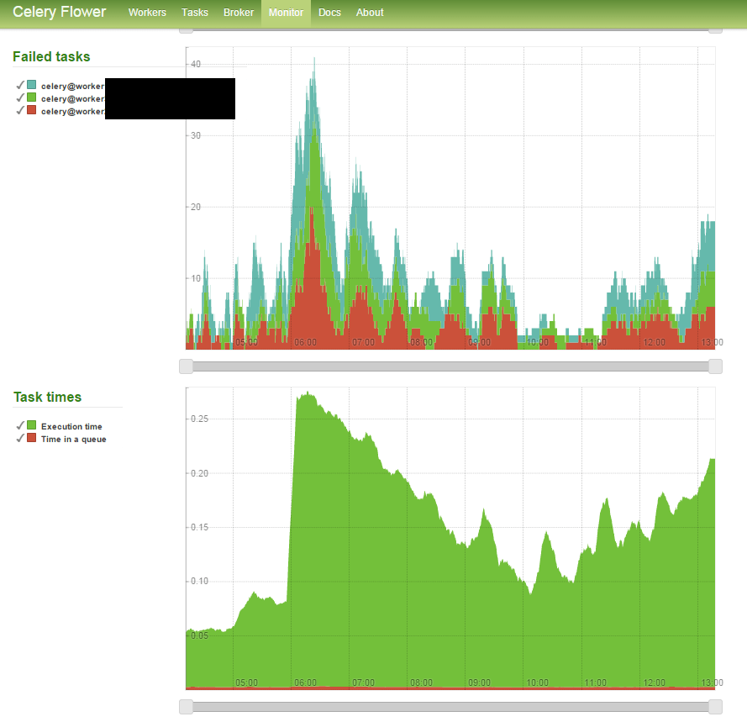Go to the Workers page

147,13
